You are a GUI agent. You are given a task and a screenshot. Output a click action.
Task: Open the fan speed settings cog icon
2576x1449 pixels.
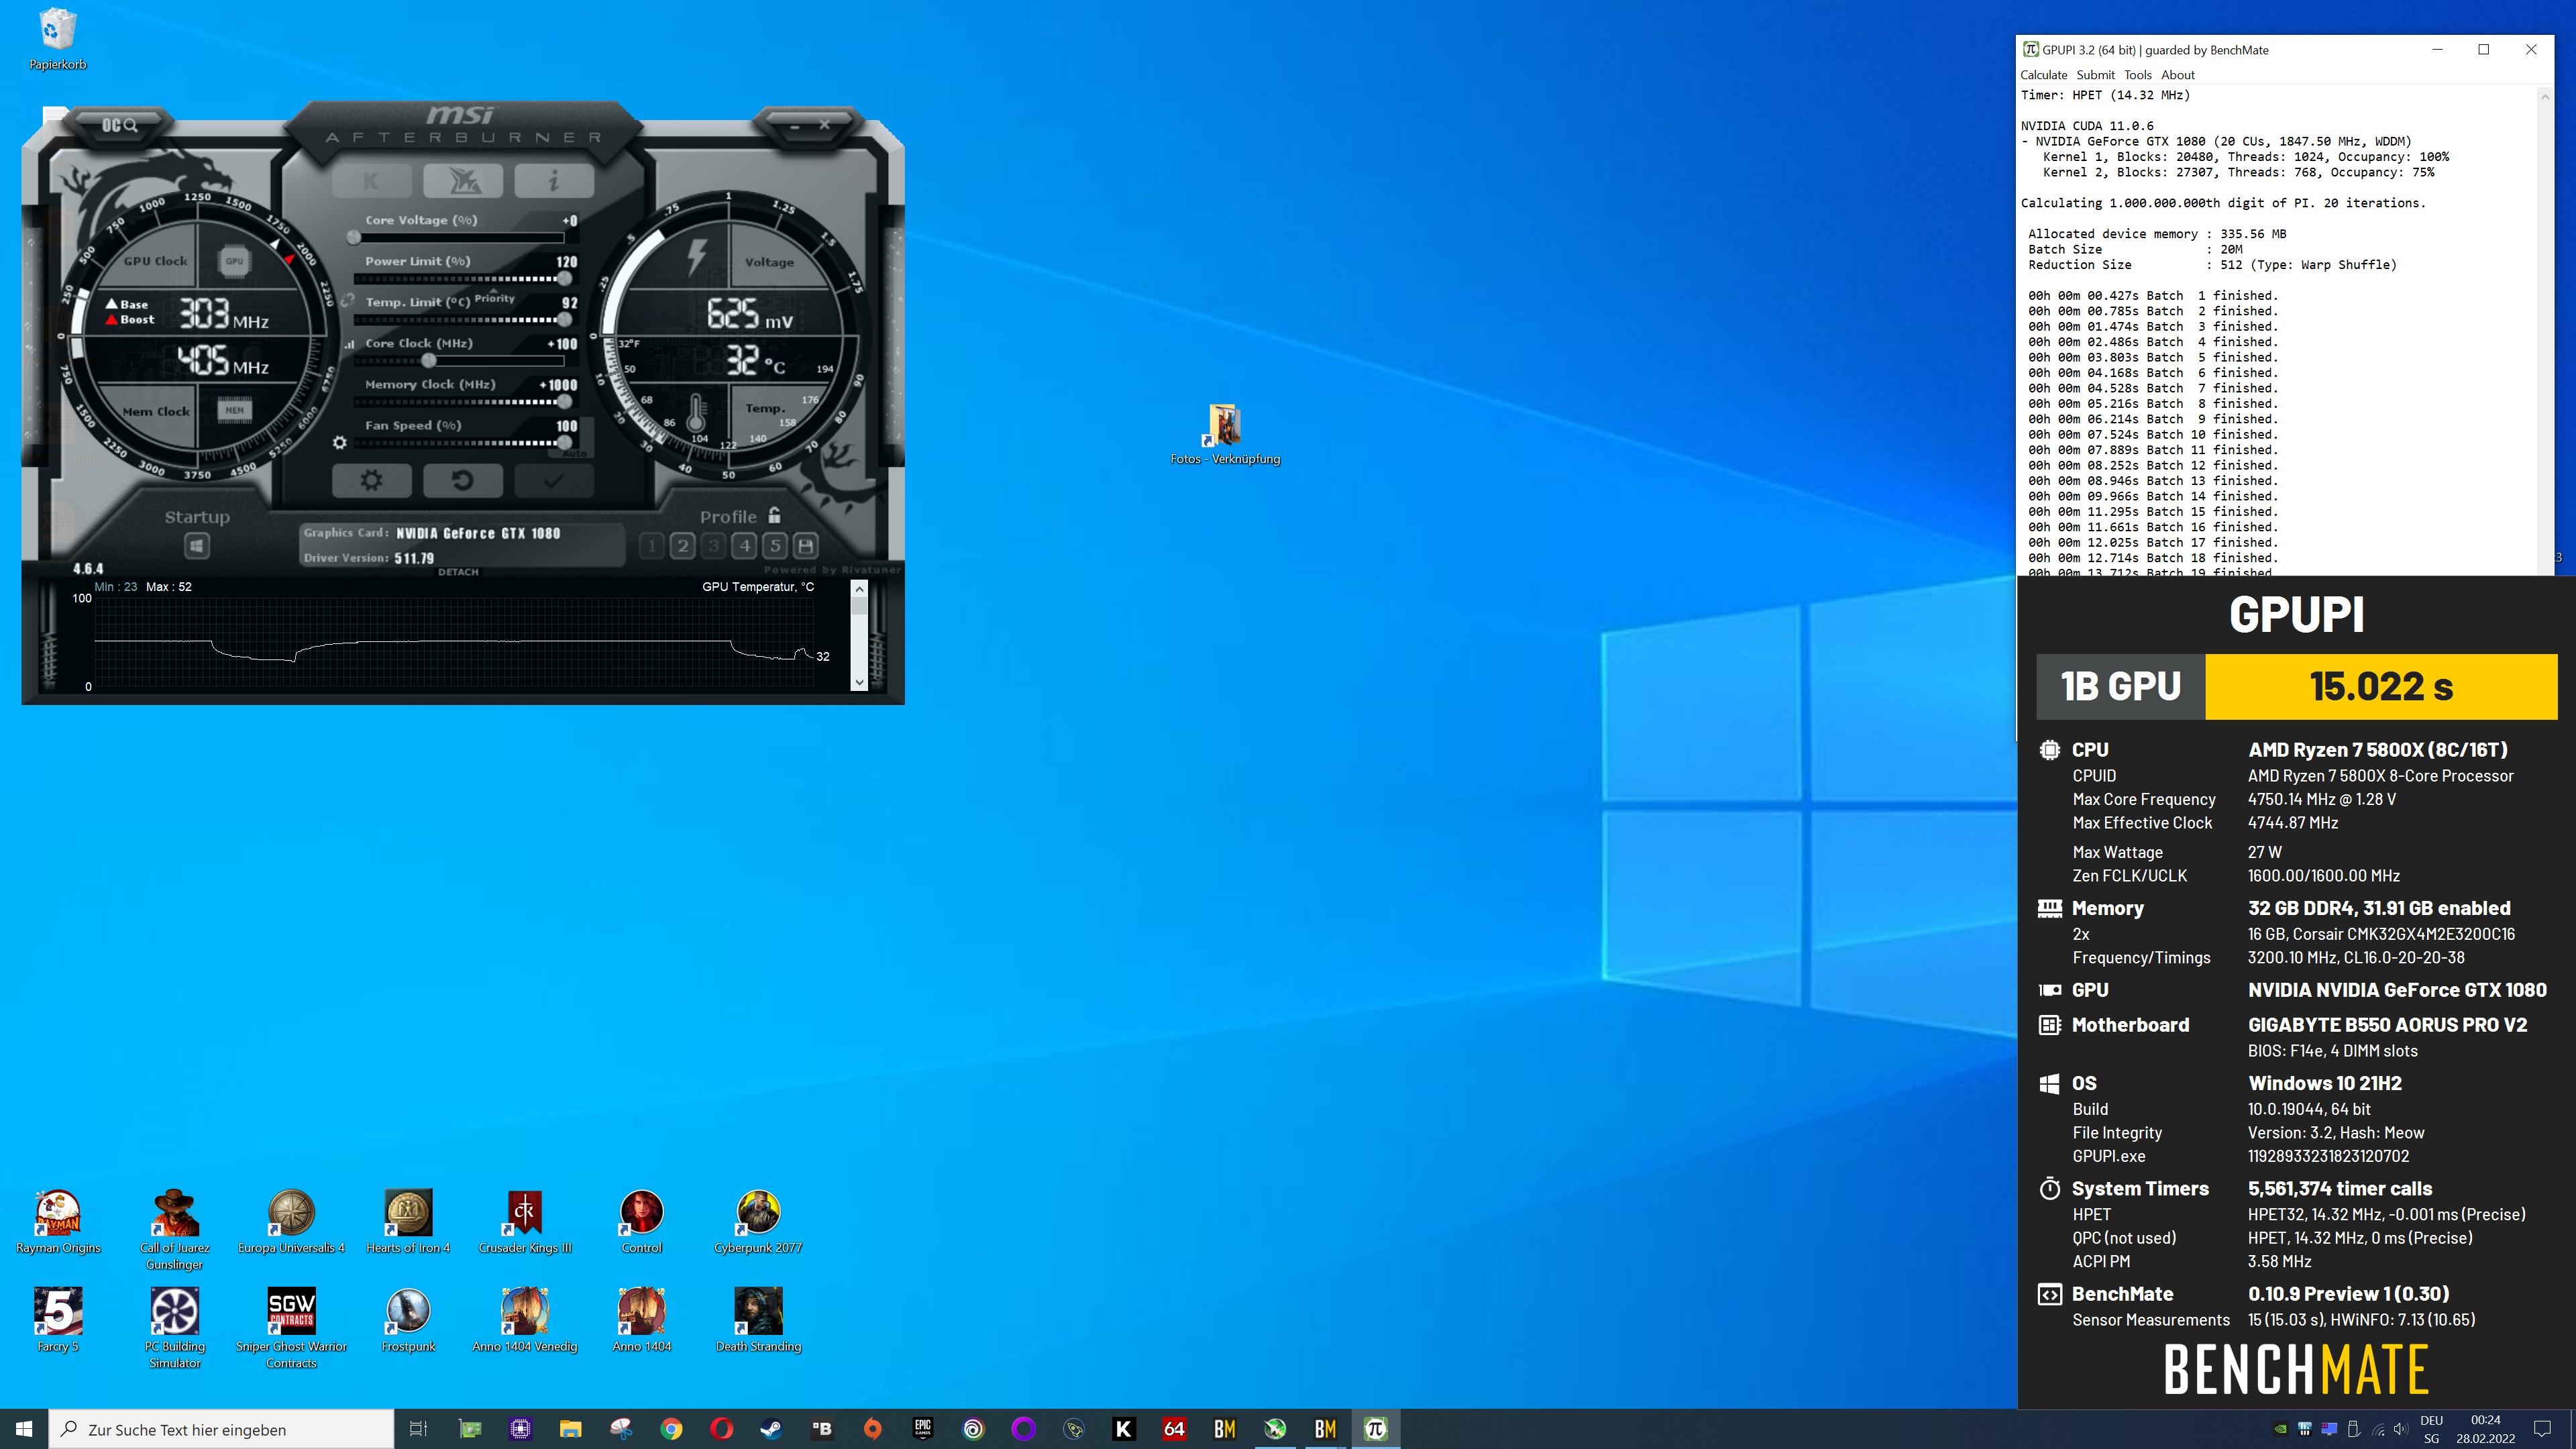click(x=340, y=443)
